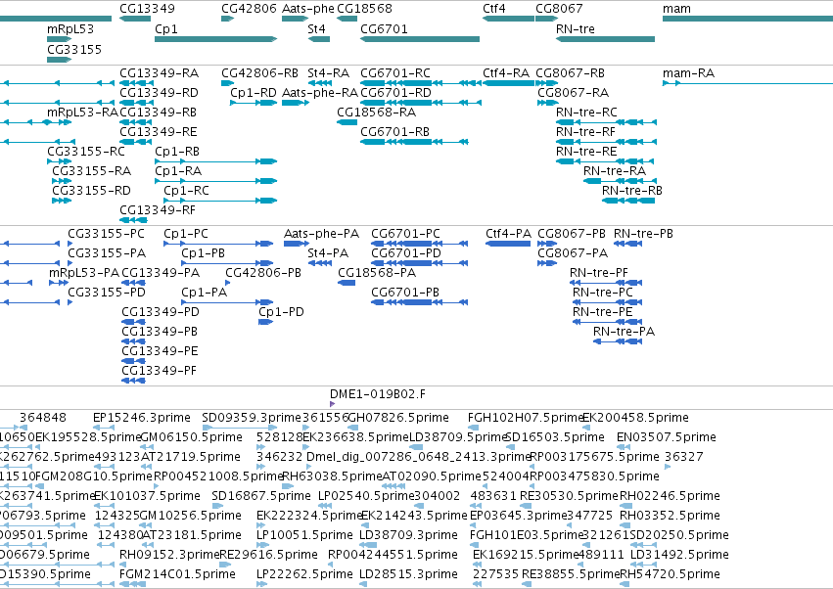
Task: Click the RN-tre-RB transcript label
Action: pos(632,190)
